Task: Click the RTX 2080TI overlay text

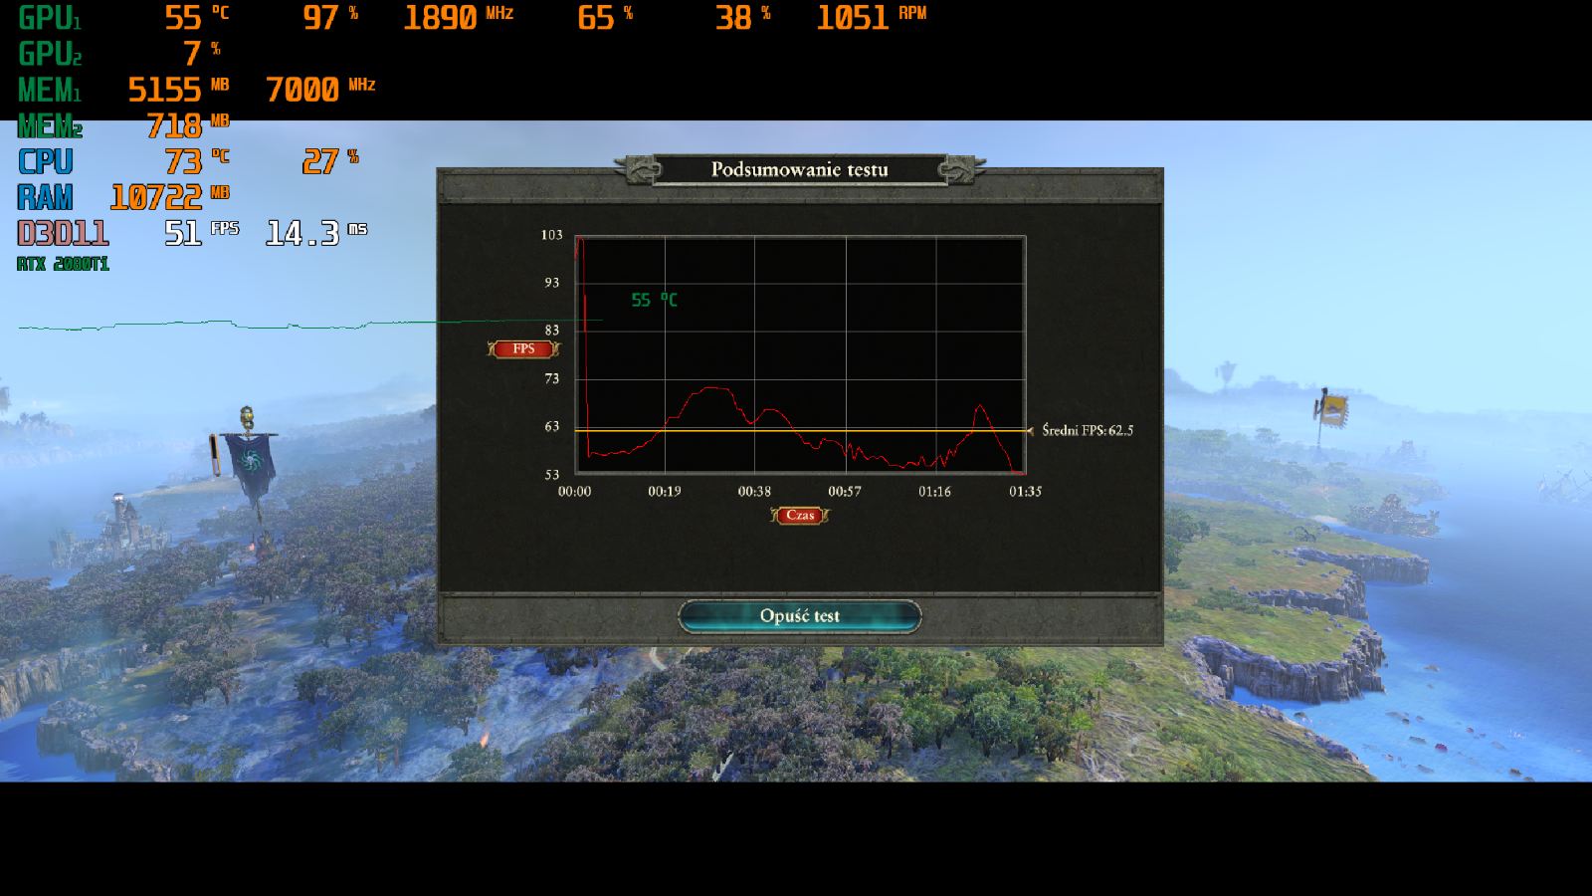Action: point(63,264)
